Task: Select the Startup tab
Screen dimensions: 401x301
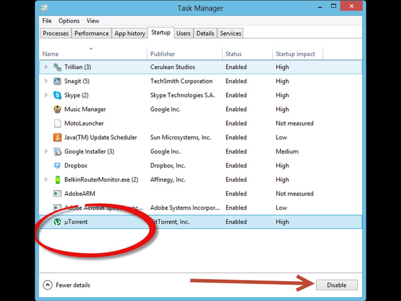Action: click(x=161, y=33)
